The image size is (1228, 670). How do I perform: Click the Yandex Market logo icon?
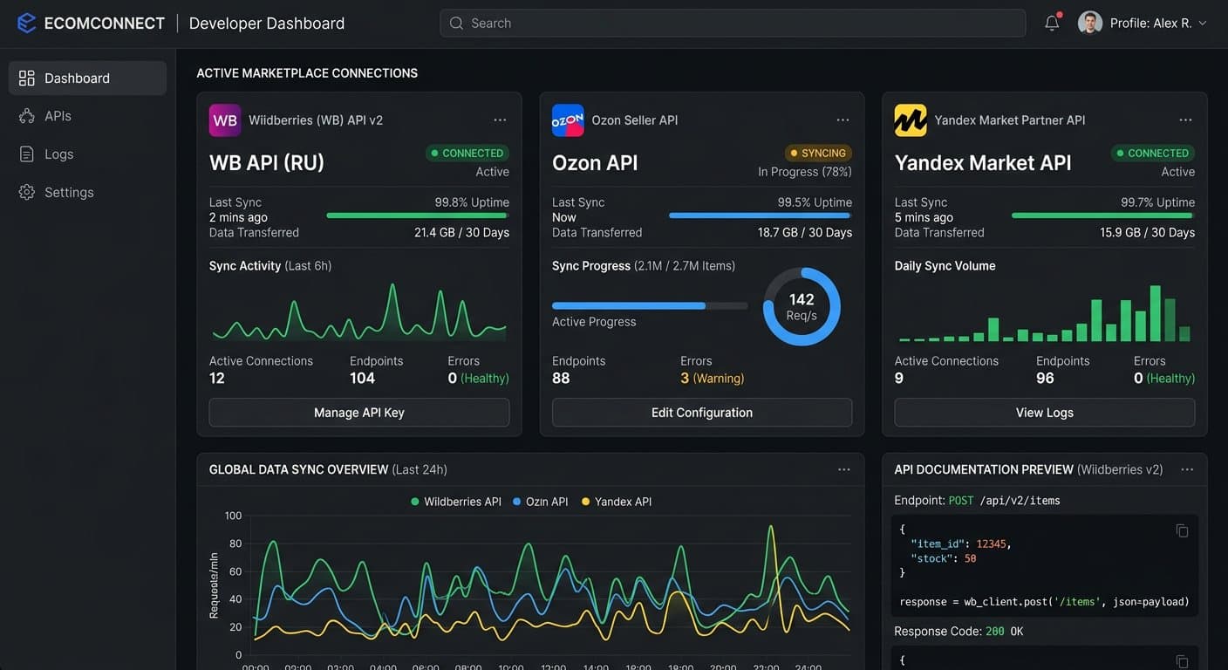click(911, 120)
